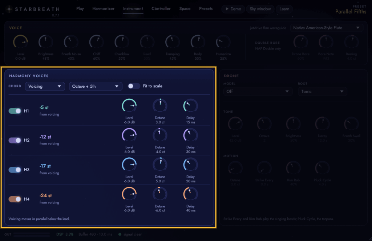Open the Drone Model dropdown set to Off

[x=258, y=91]
